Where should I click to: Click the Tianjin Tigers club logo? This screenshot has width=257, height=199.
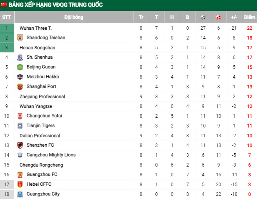tap(20, 126)
